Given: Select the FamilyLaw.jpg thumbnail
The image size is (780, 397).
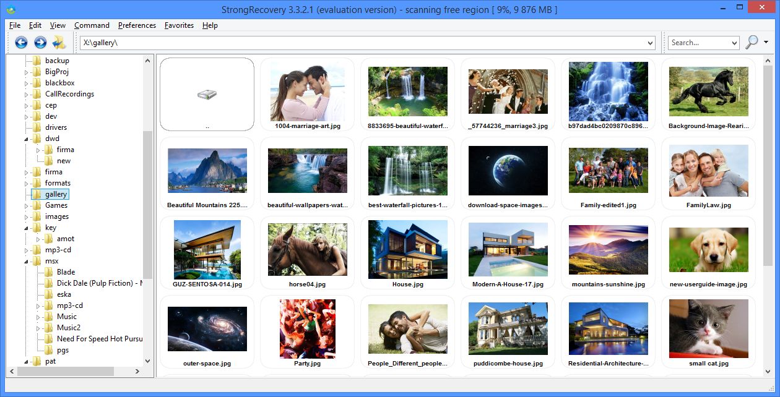Looking at the screenshot, I should point(709,174).
